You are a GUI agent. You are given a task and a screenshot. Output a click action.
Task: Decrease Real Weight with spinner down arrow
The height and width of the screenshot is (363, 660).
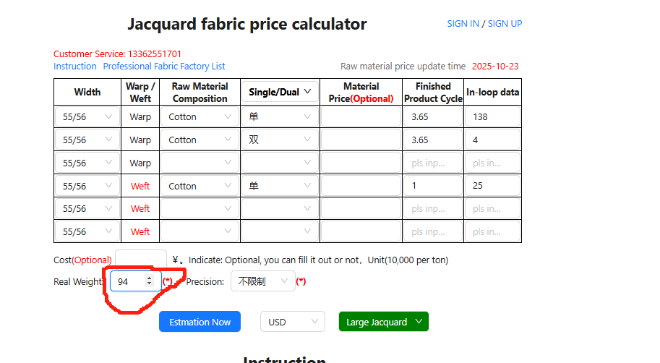(149, 284)
